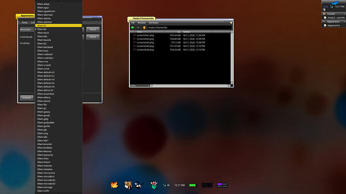The image size is (346, 194).
Task: Select Xfwm-atlanta2 decorator
Action: [59, 22]
